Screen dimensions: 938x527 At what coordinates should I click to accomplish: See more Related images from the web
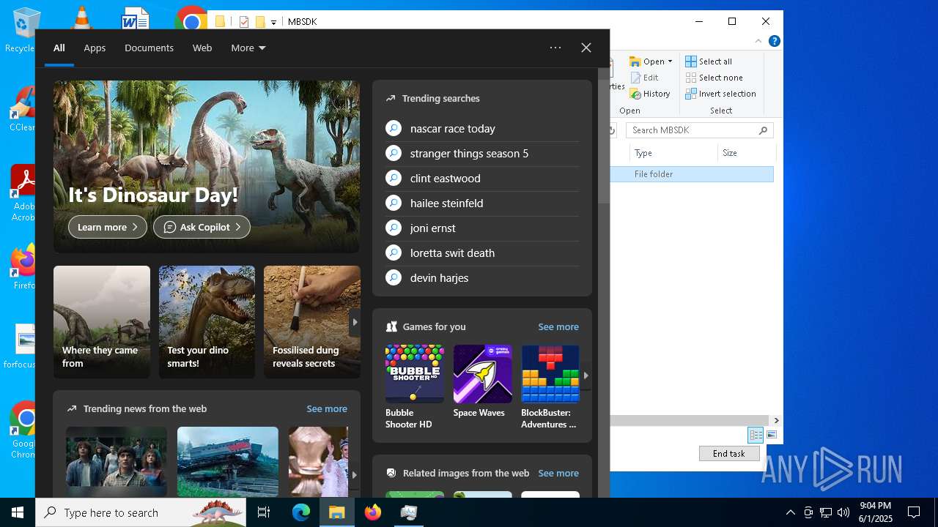[x=558, y=474]
